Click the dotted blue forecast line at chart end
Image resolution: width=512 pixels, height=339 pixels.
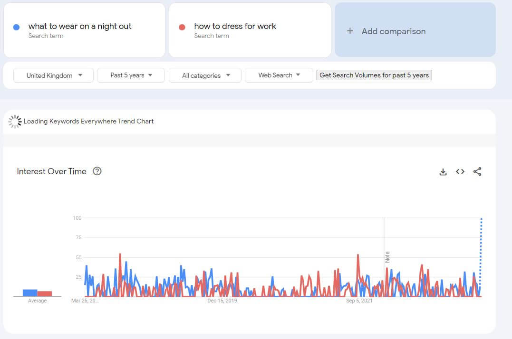pos(481,251)
